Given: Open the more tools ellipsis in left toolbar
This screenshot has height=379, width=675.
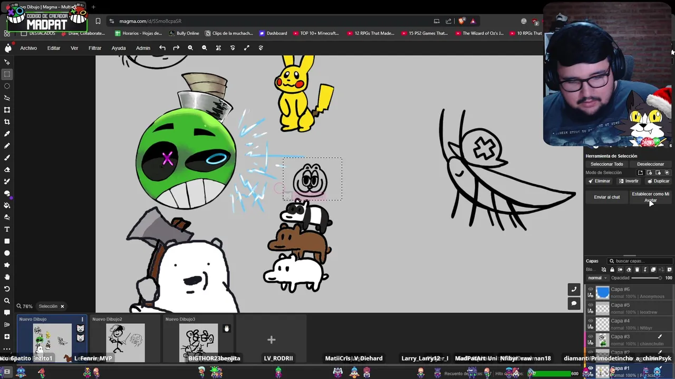Looking at the screenshot, I should coord(7,348).
